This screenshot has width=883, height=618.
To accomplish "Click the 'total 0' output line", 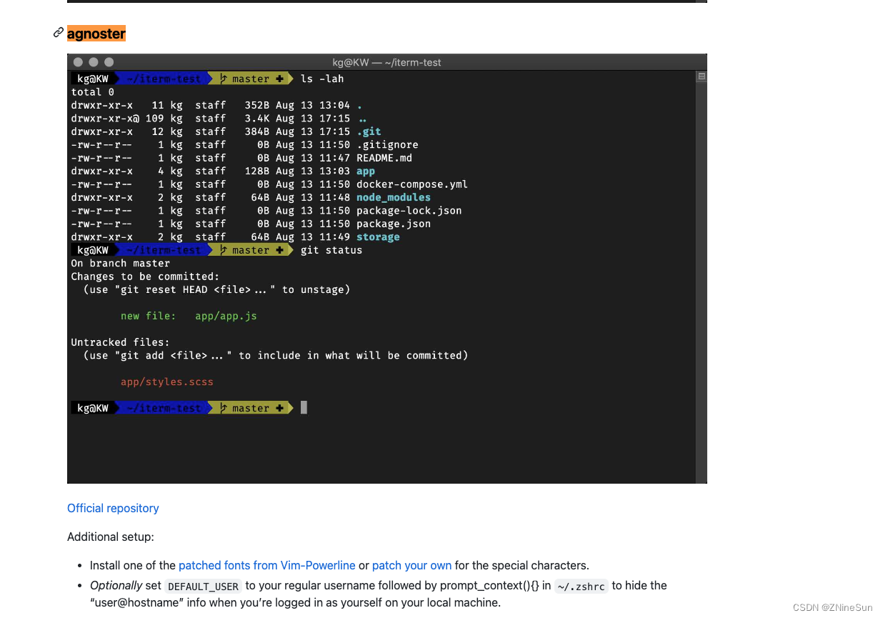I will point(92,91).
